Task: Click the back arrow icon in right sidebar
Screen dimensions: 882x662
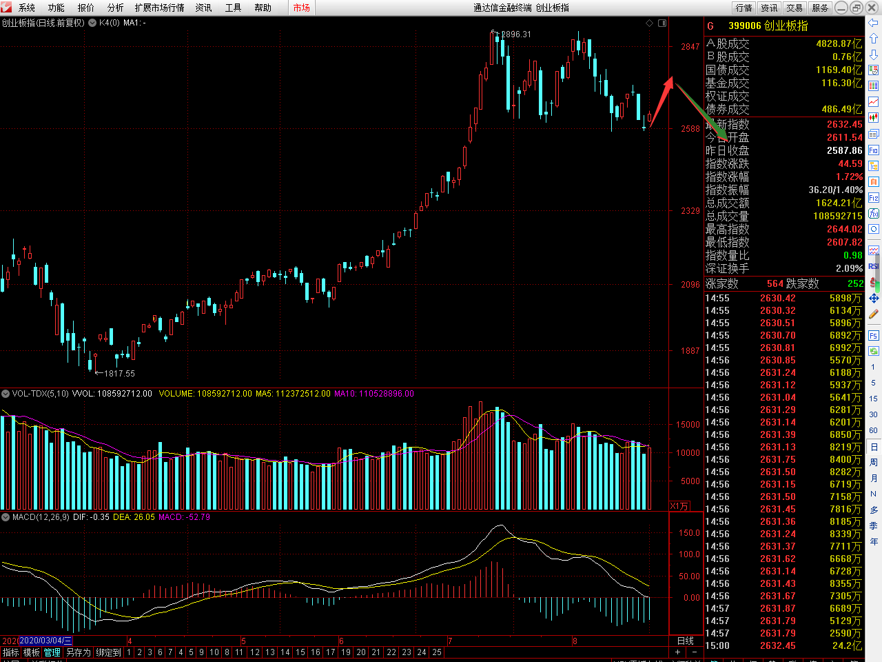Action: [x=873, y=23]
